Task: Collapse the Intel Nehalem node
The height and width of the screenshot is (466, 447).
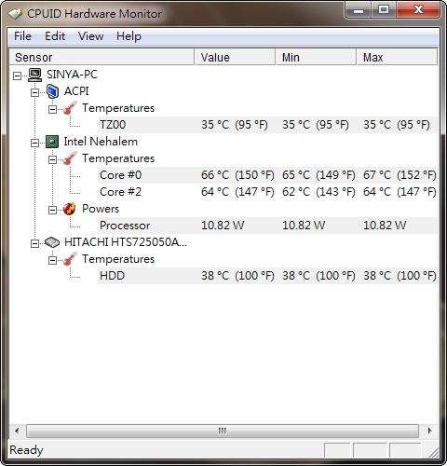Action: tap(34, 143)
